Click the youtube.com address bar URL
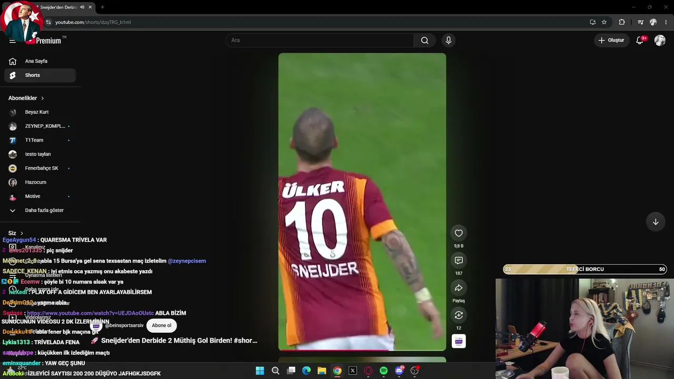The image size is (674, 379). [x=93, y=22]
